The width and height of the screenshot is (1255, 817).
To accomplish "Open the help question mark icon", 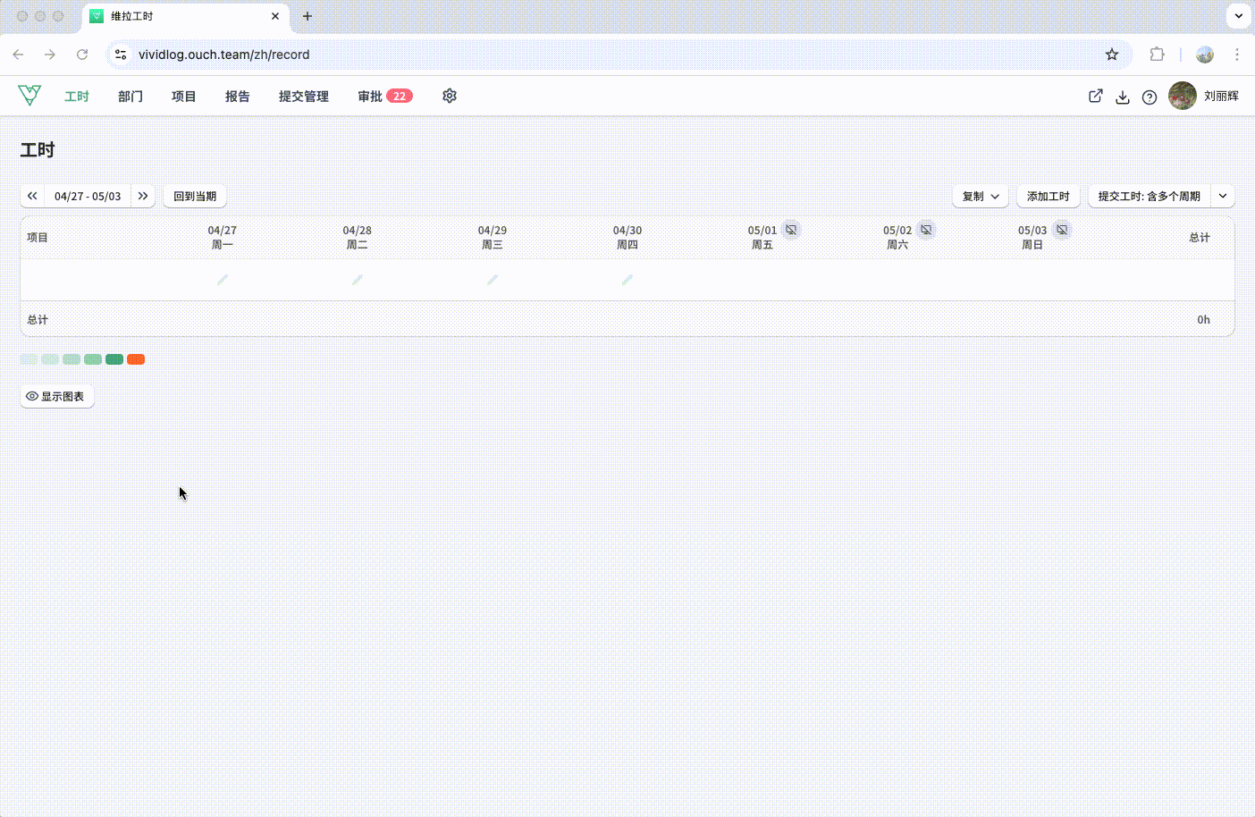I will point(1150,97).
